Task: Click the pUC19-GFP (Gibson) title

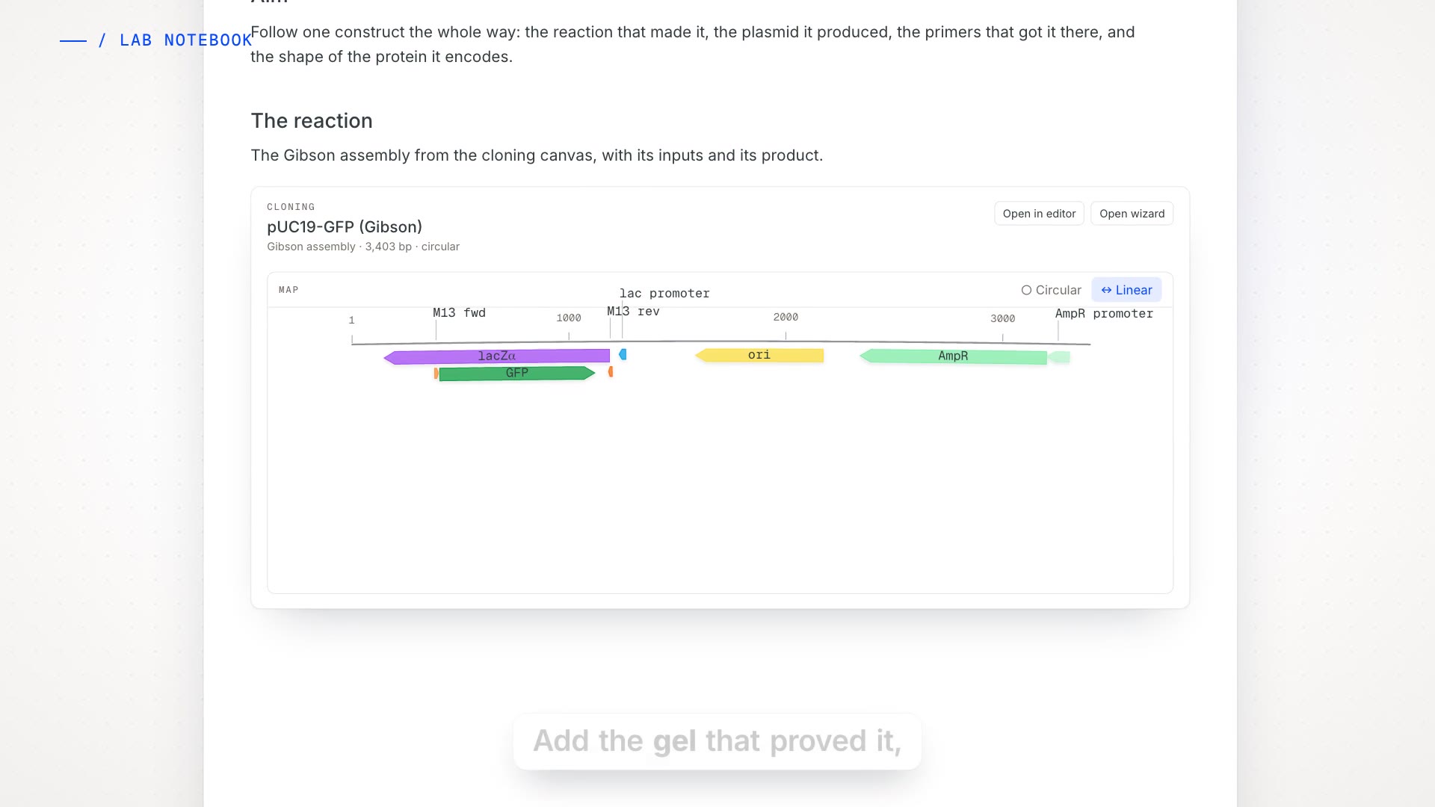Action: (345, 227)
